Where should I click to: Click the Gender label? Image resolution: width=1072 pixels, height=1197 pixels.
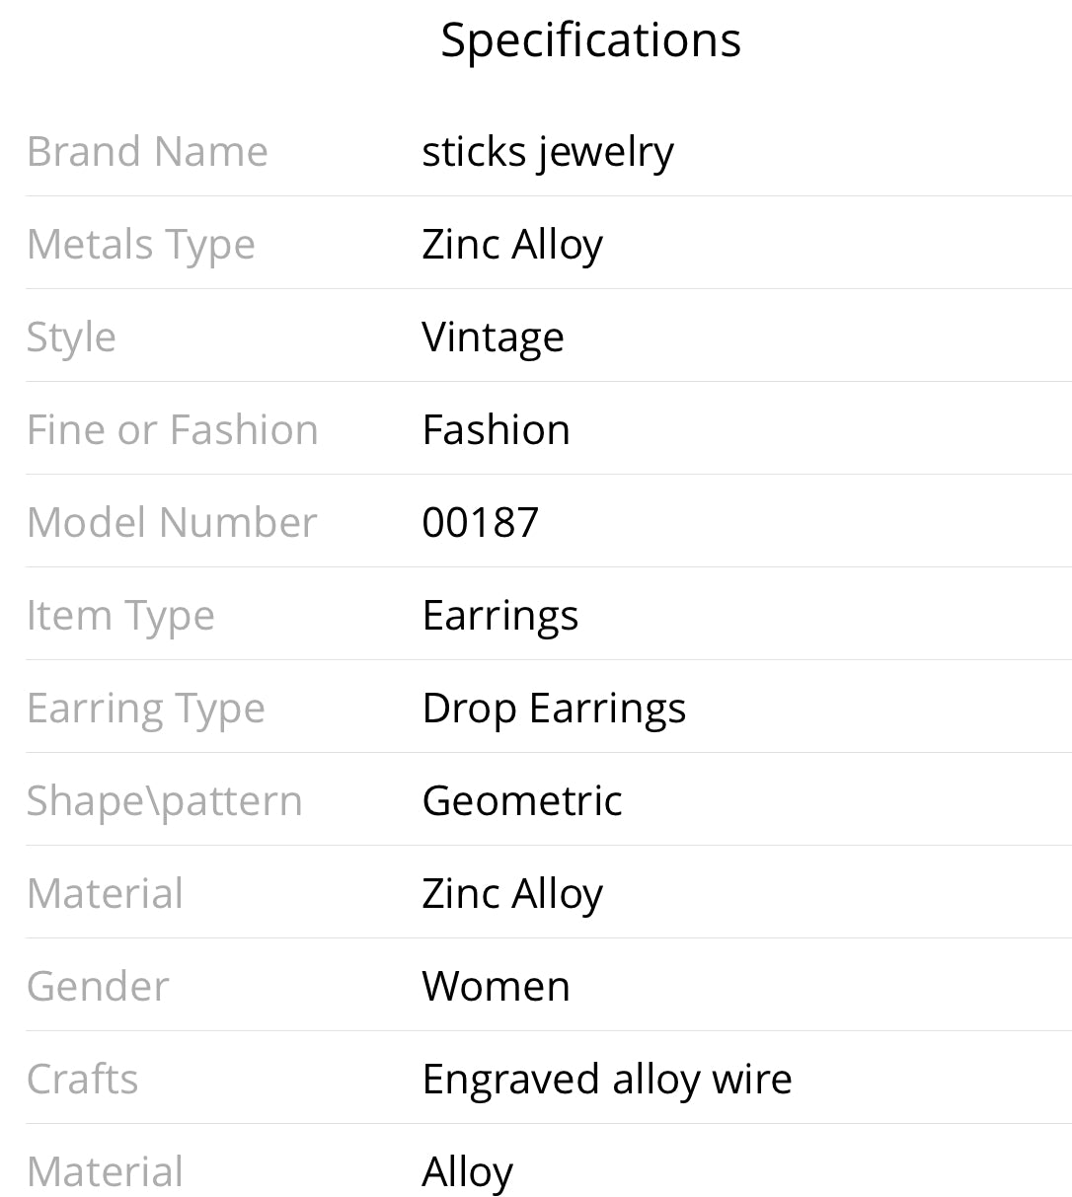pos(98,987)
